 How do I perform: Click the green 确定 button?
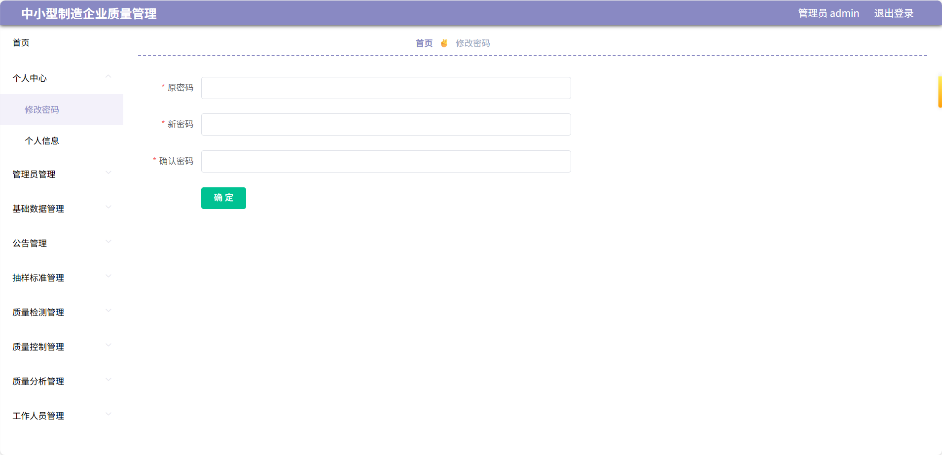(223, 198)
